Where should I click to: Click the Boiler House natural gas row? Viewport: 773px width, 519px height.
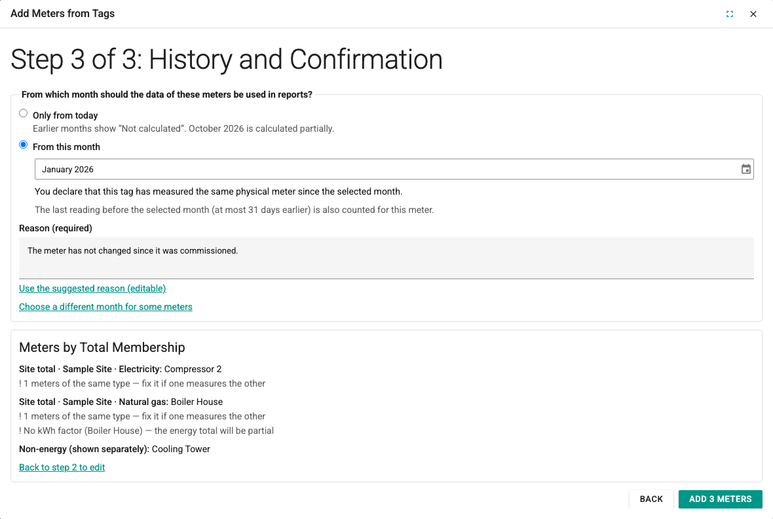click(x=121, y=402)
